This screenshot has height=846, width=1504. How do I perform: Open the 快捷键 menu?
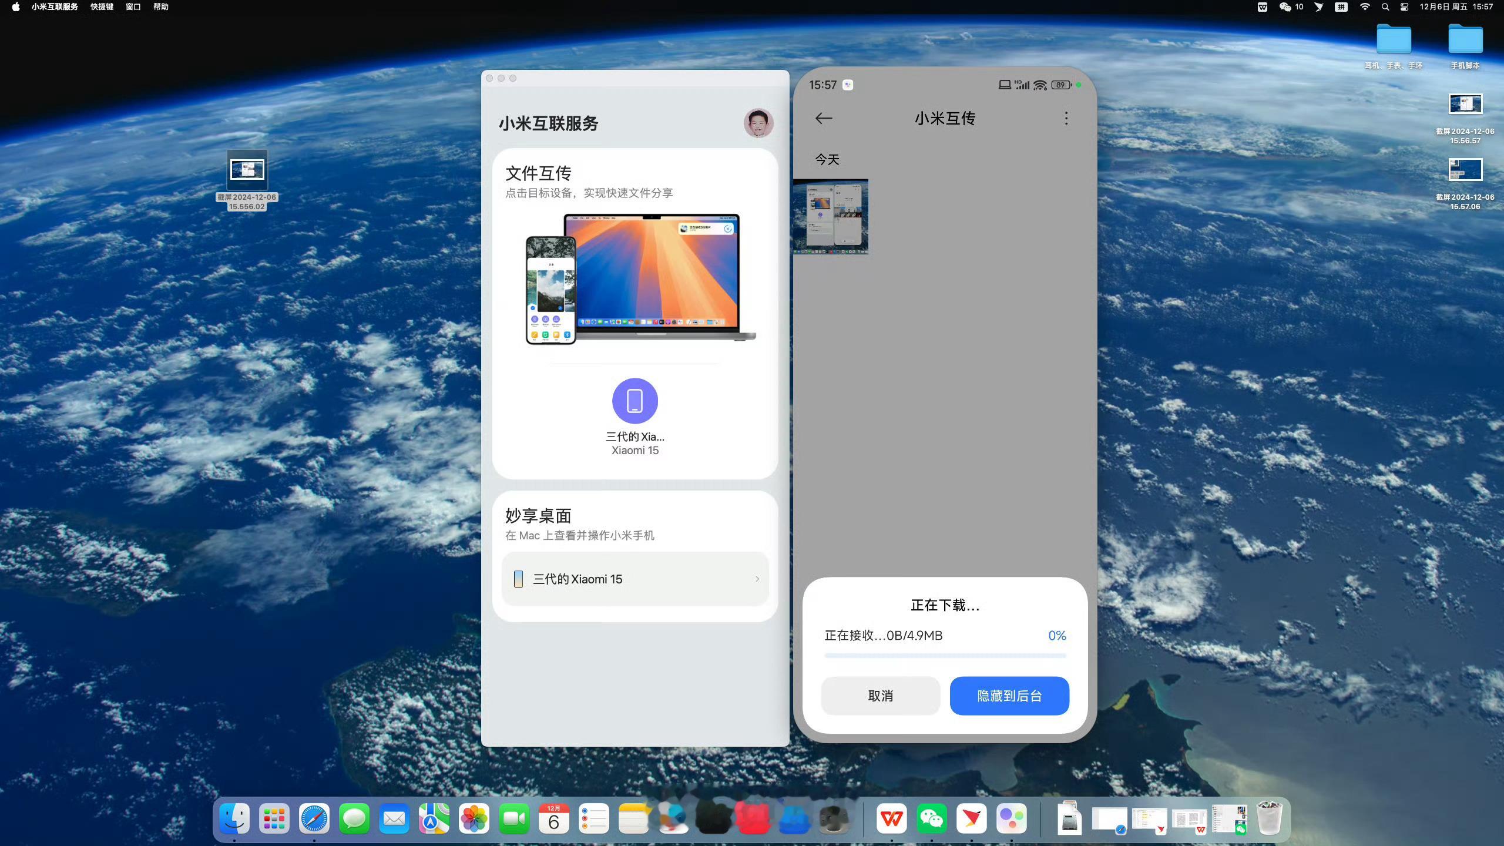(x=102, y=7)
